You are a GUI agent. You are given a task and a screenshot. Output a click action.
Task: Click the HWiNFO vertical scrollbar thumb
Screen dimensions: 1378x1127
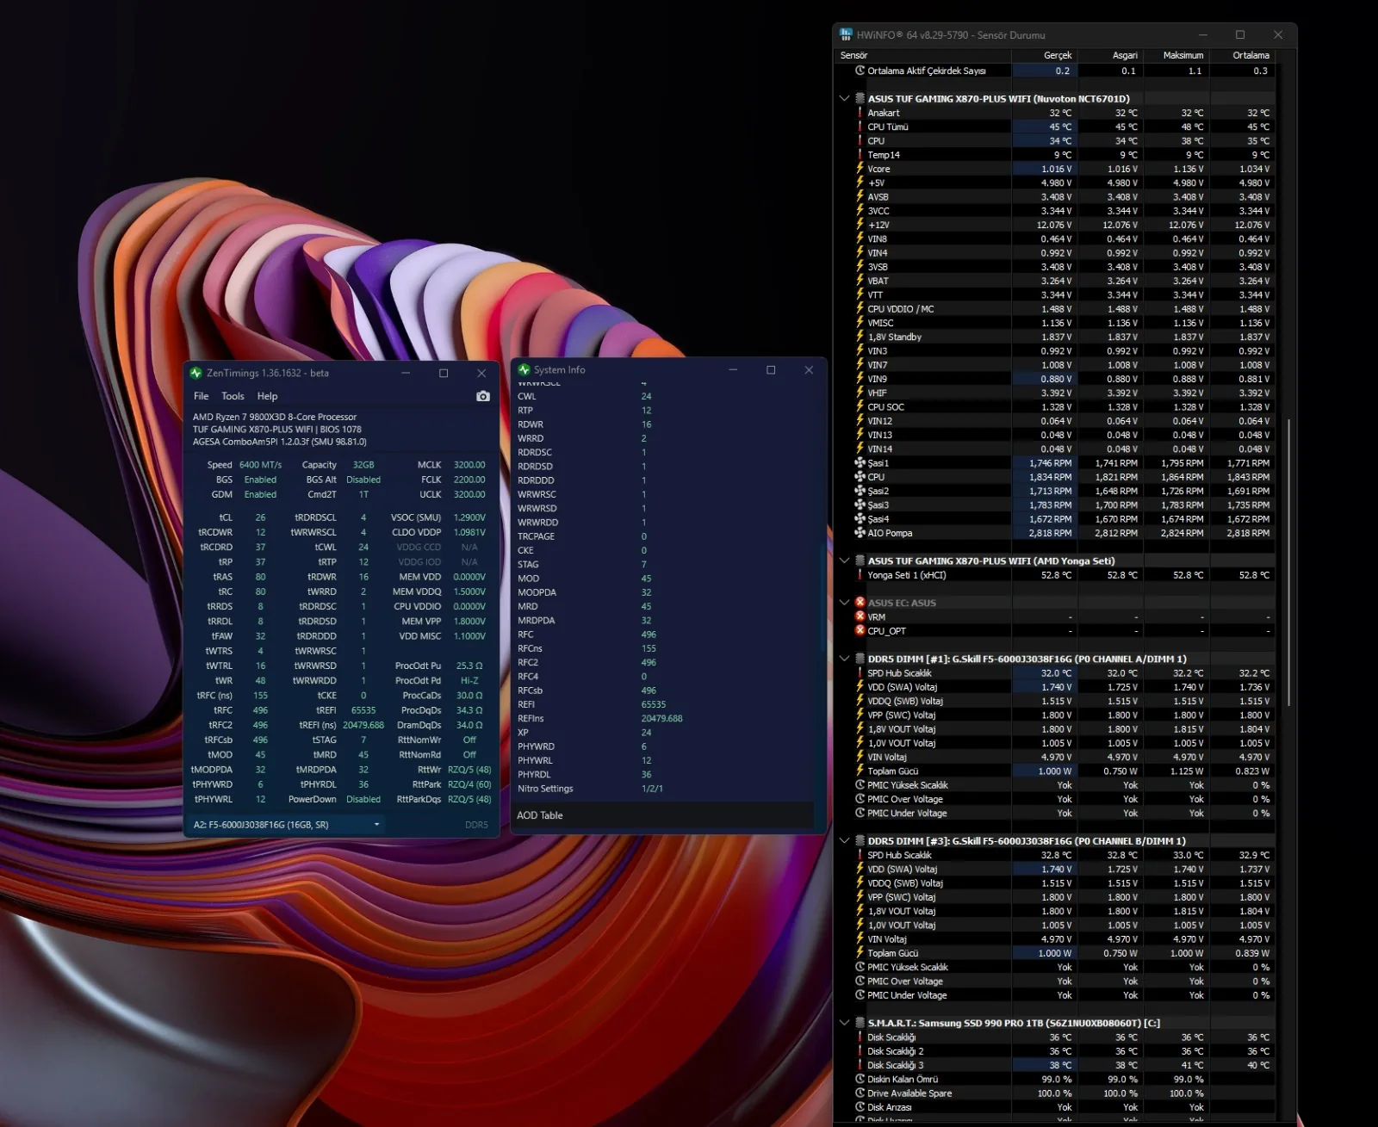[1288, 564]
